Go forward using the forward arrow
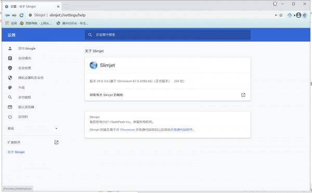 [x=15, y=15]
